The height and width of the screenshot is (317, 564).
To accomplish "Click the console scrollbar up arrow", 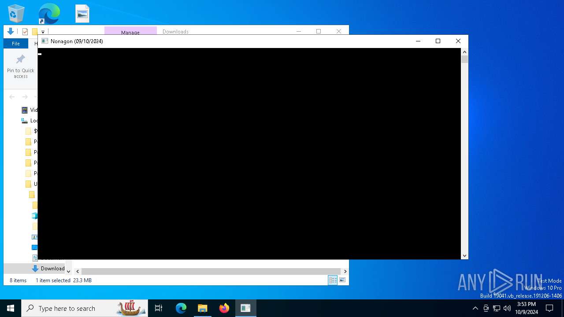I will click(x=464, y=52).
